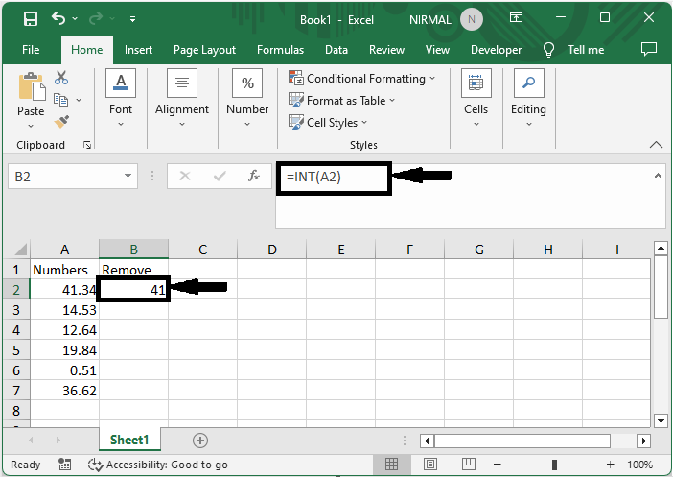This screenshot has width=673, height=477.
Task: Select cell containing 19.84
Action: [64, 349]
